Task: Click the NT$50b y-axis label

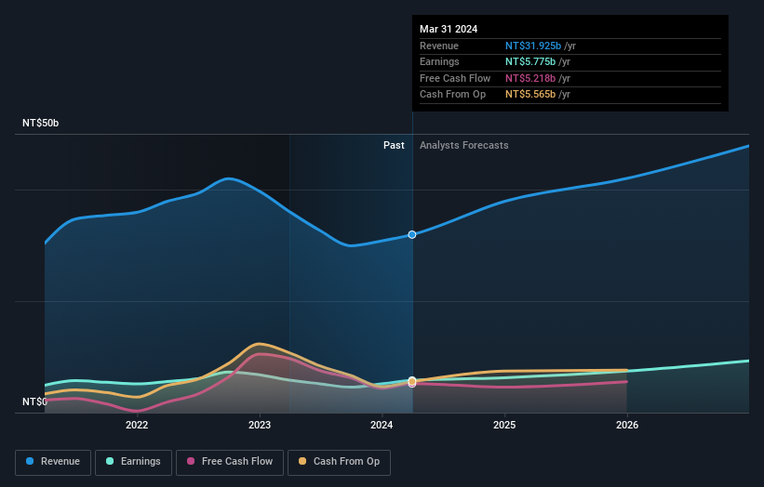Action: (x=40, y=123)
